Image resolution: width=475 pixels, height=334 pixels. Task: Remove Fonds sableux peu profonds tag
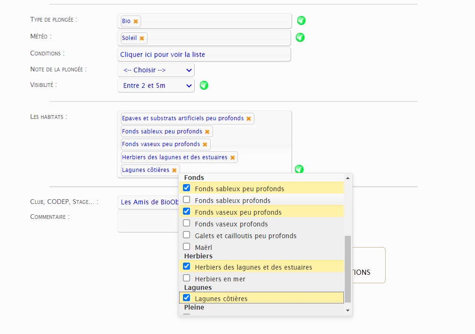coord(207,132)
